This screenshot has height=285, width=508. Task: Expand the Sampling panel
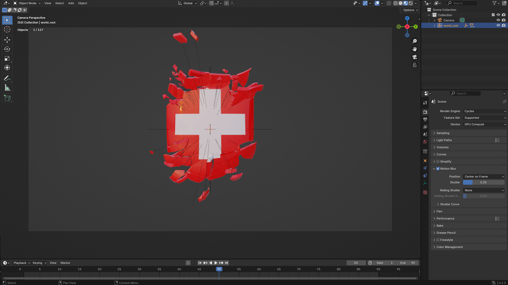click(469, 133)
